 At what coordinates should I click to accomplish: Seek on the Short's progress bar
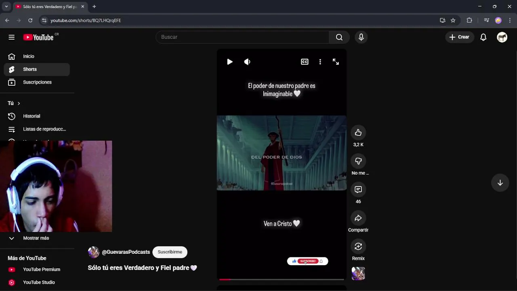282,279
